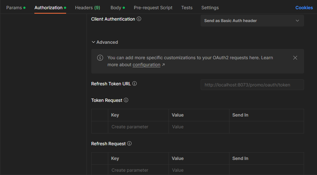Open the configuration documentation link
Viewport: 317px width, 175px height.
pos(146,65)
